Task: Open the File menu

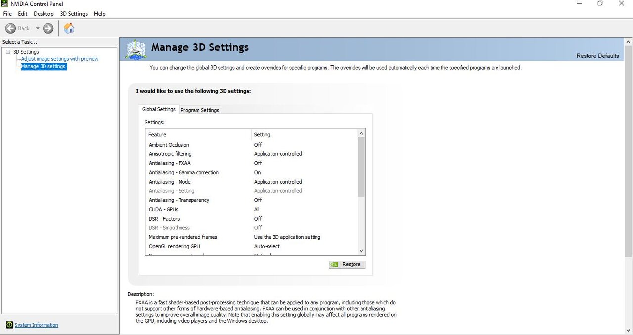Action: (x=7, y=14)
